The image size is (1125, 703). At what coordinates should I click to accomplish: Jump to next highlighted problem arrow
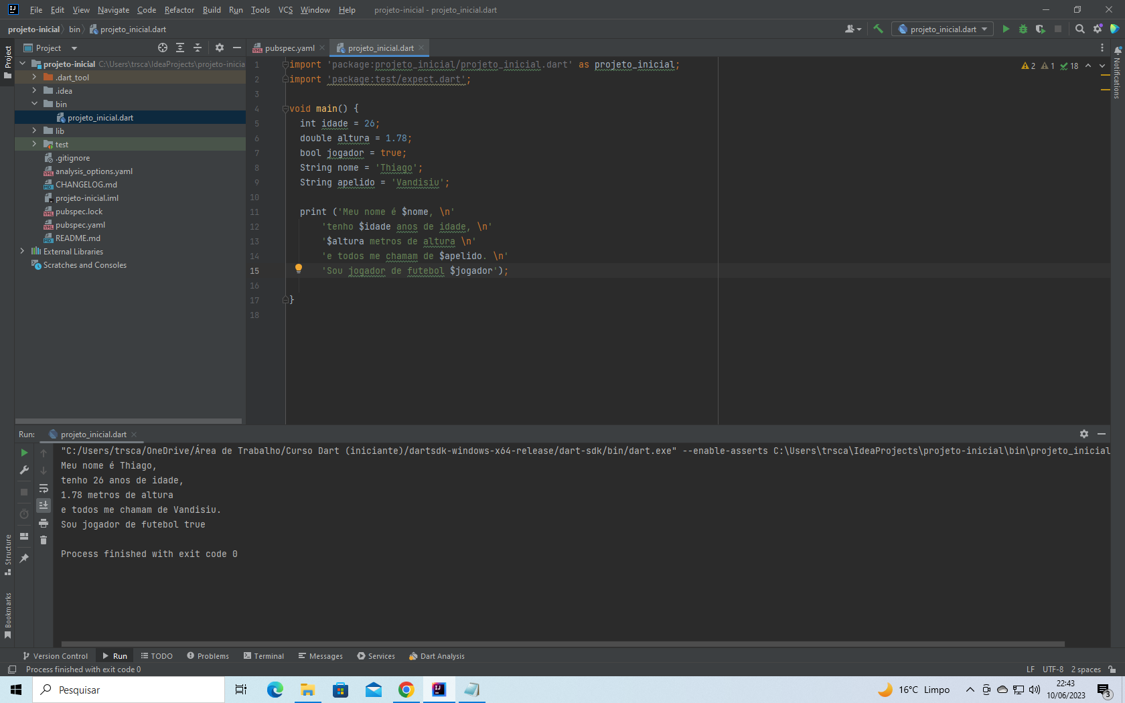[x=1102, y=66]
